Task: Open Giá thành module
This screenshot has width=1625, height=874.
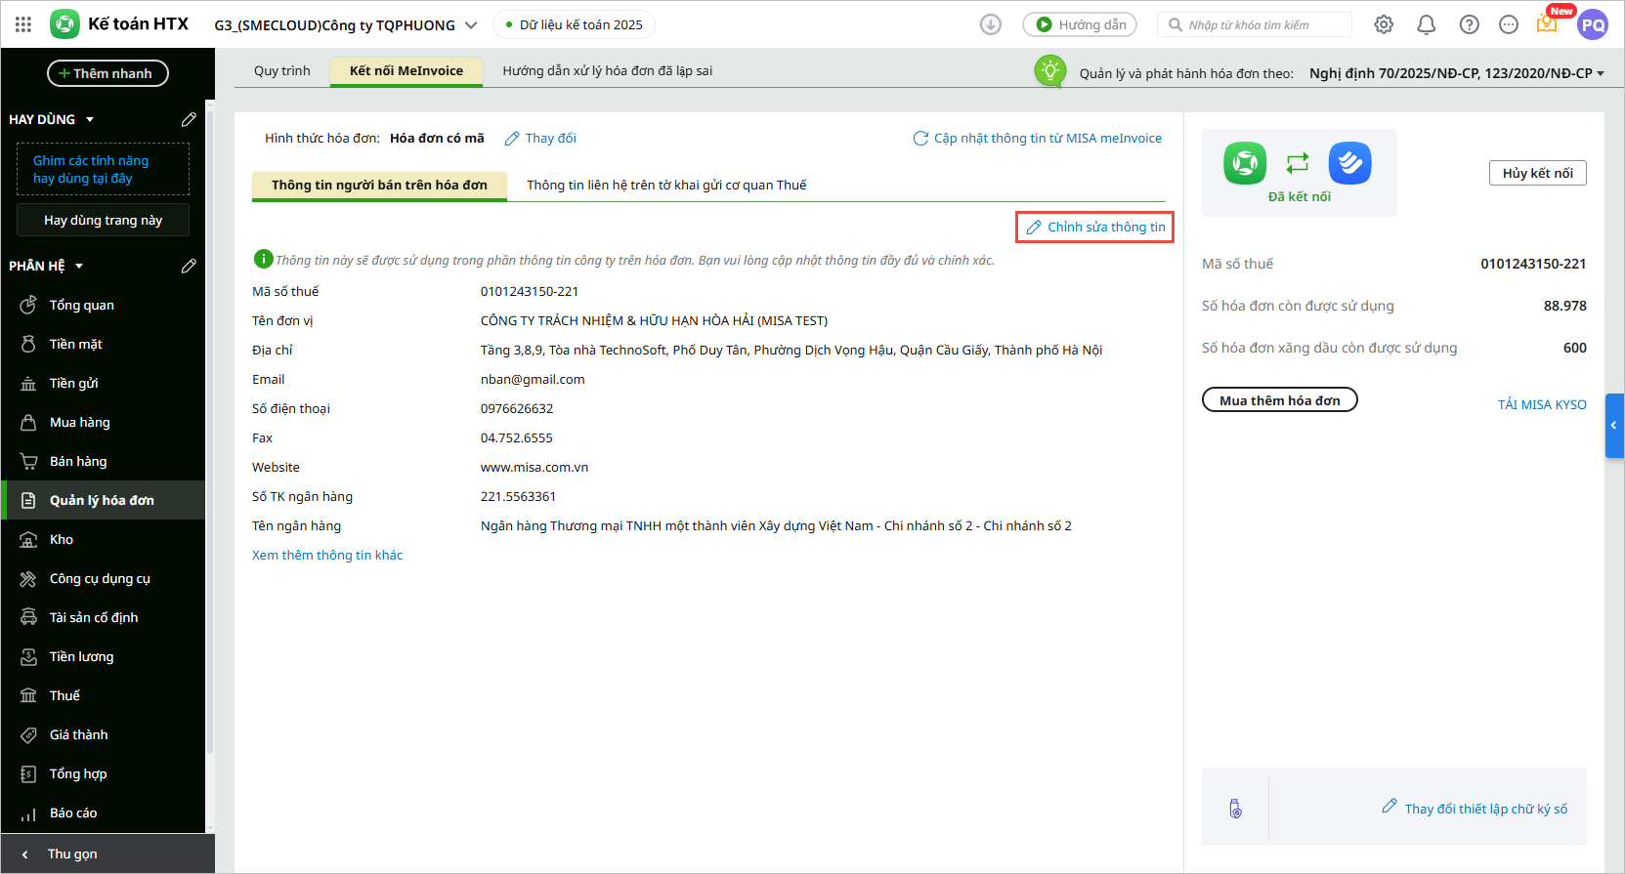Action: (103, 734)
